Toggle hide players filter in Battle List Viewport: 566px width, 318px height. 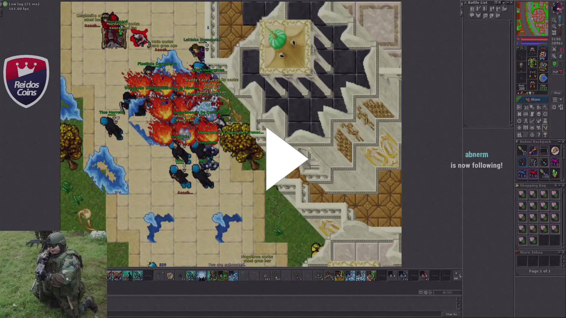tap(472, 9)
